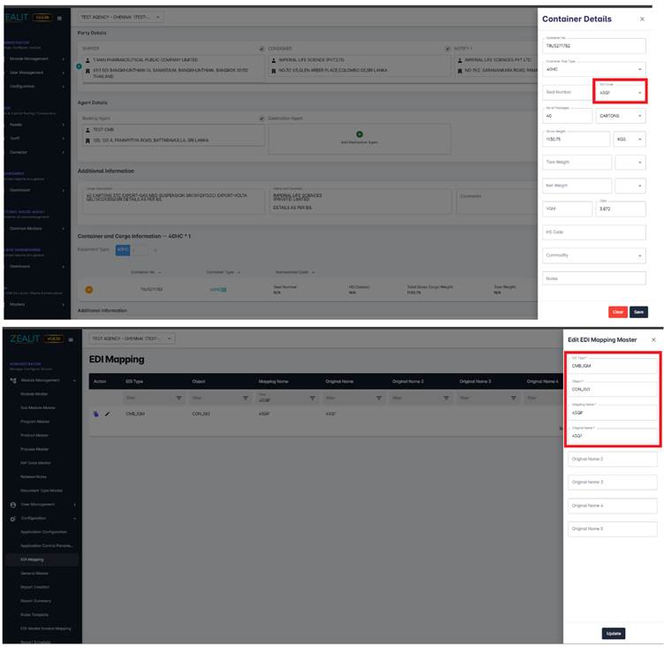Open the EDI Type column filter icon
Viewport: 664px width, 647px height.
tap(179, 399)
